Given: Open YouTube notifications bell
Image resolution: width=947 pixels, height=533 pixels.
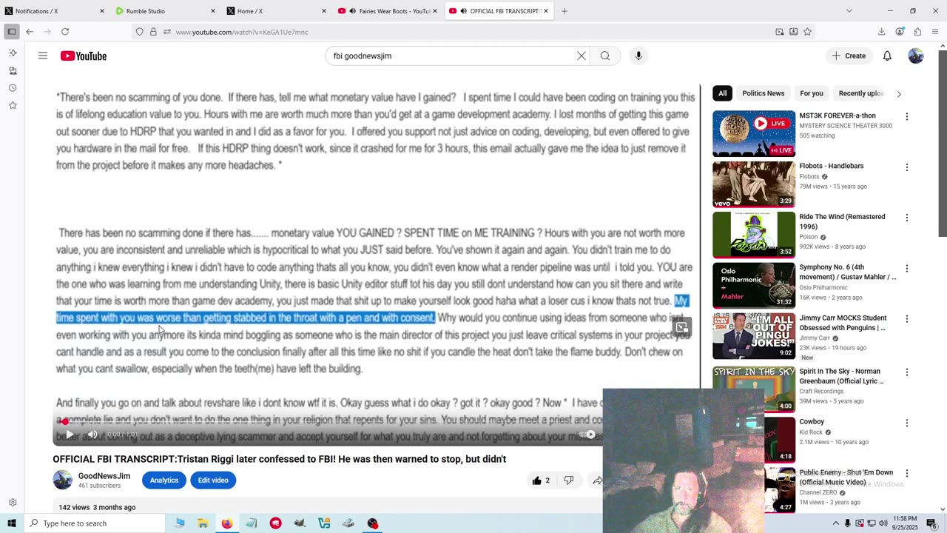Looking at the screenshot, I should [x=887, y=56].
